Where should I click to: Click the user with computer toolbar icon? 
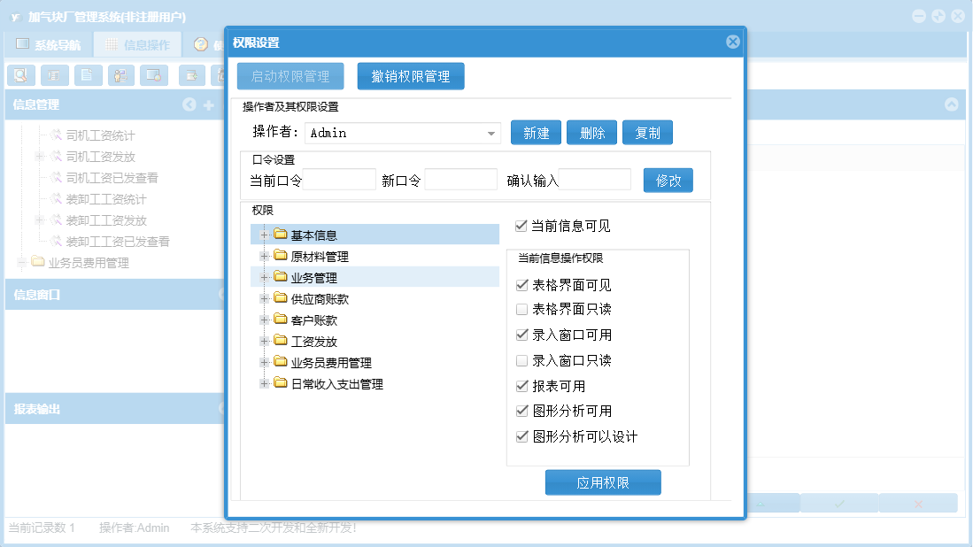point(121,75)
